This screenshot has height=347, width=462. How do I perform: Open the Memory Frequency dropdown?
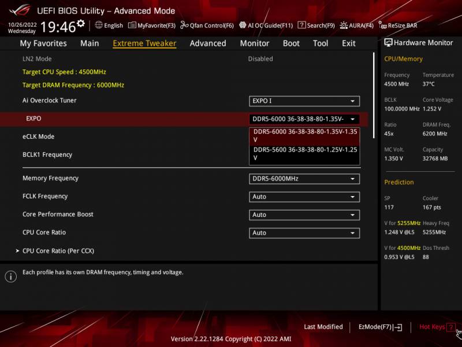click(x=304, y=179)
